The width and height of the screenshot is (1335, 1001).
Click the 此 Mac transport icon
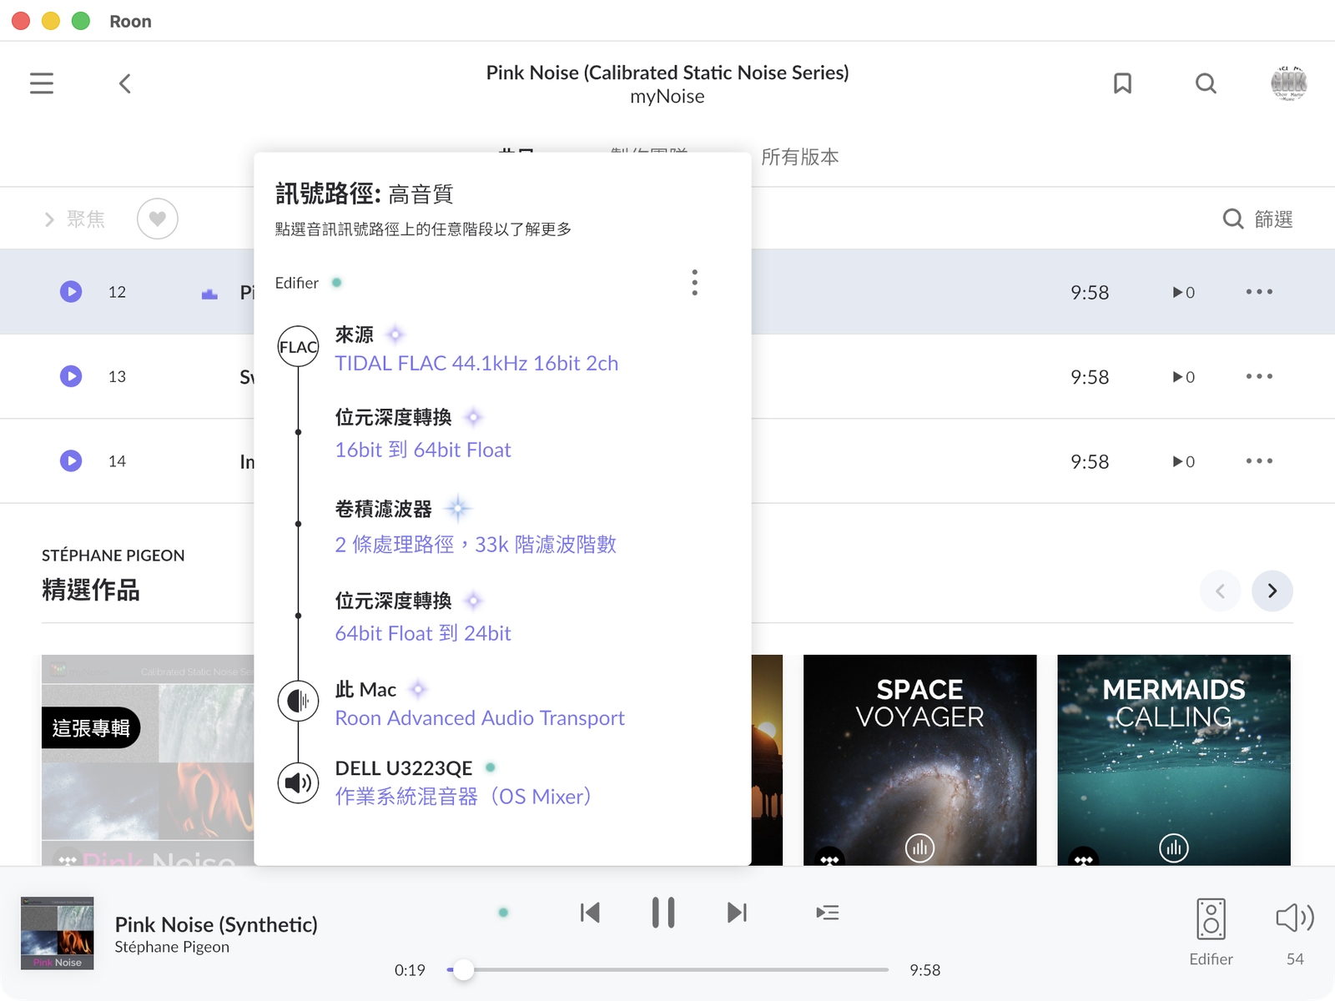tap(298, 701)
